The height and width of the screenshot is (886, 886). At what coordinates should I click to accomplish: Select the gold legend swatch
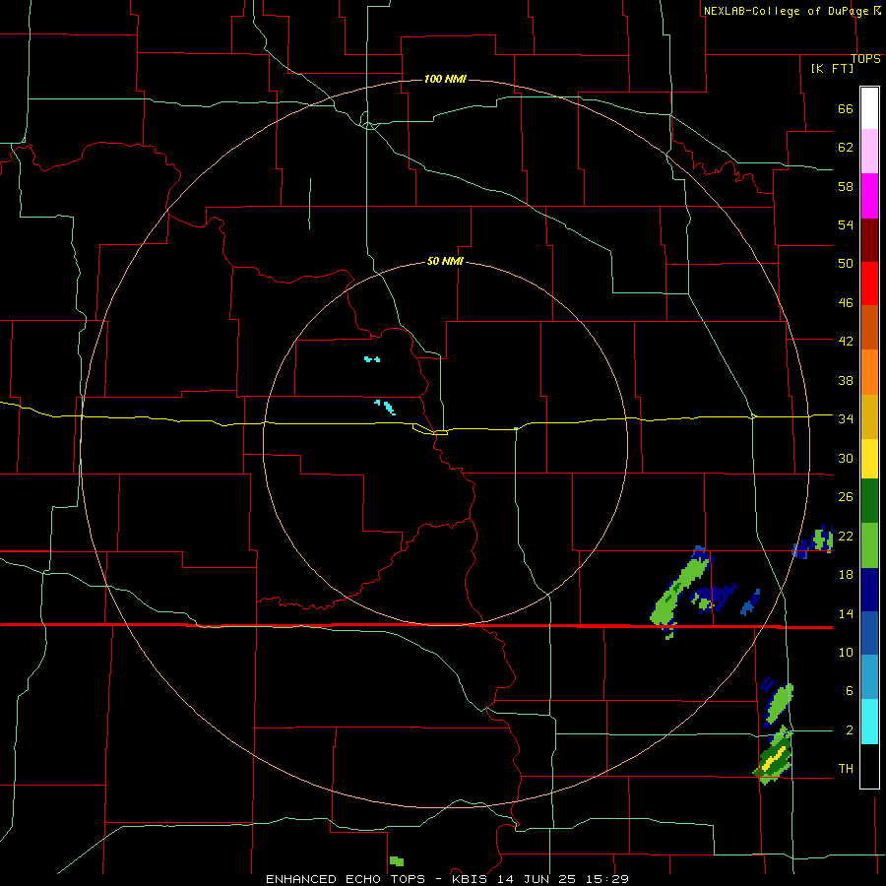[x=869, y=416]
